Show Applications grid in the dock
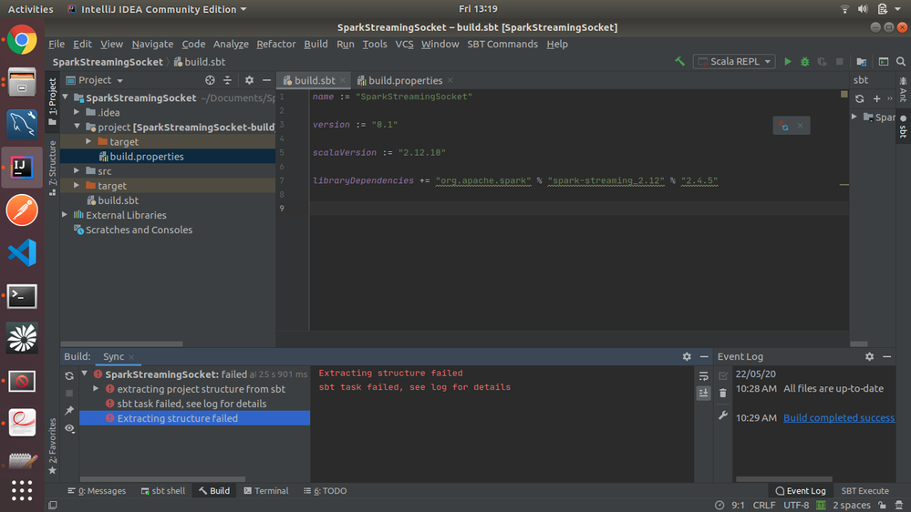 click(22, 490)
